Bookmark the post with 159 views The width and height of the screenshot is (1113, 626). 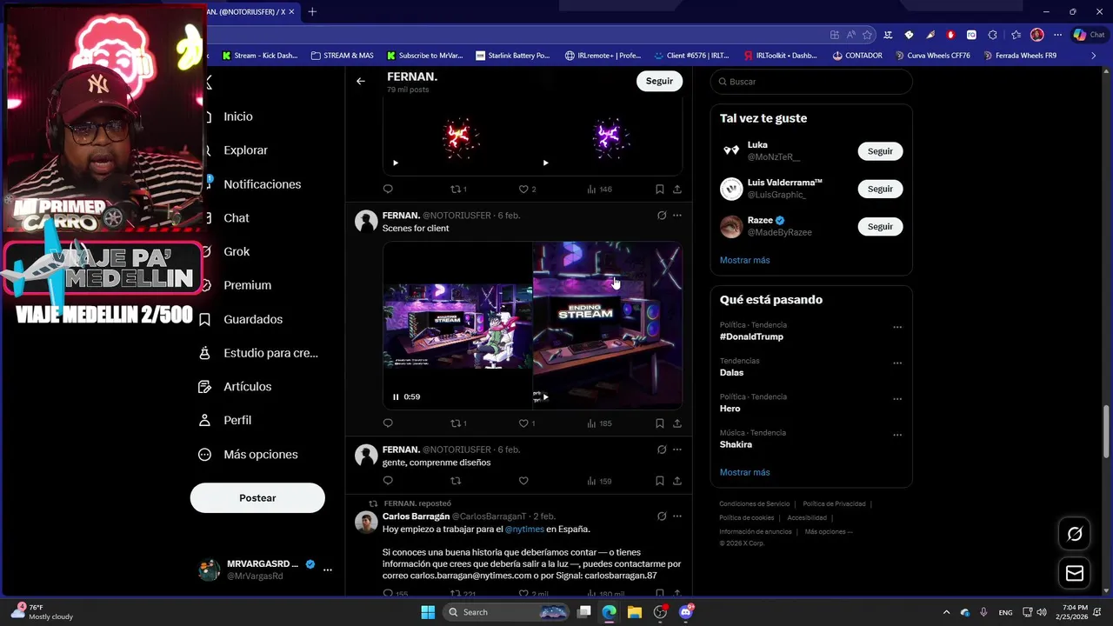point(659,481)
